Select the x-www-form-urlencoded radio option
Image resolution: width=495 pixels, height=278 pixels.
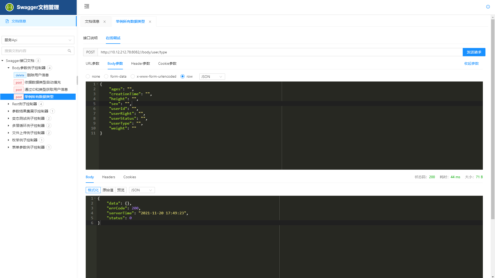pyautogui.click(x=133, y=76)
